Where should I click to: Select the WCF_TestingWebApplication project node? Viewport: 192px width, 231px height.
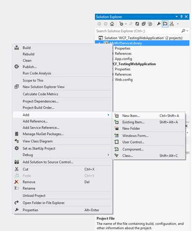tap(134, 64)
